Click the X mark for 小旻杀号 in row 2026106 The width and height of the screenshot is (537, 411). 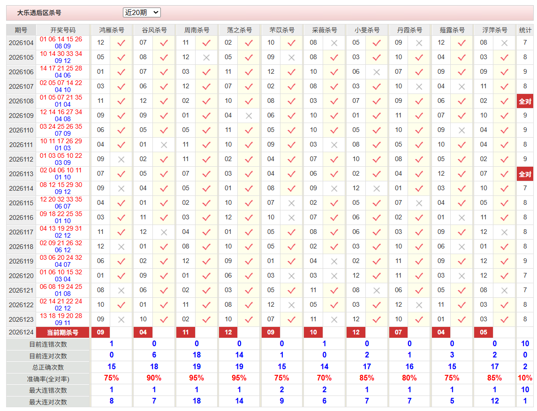click(377, 72)
